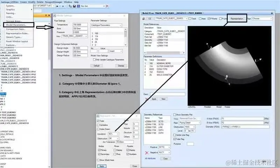This screenshot has width=280, height=168.
Task: Open the ParagonManager menu
Action: 54,2
